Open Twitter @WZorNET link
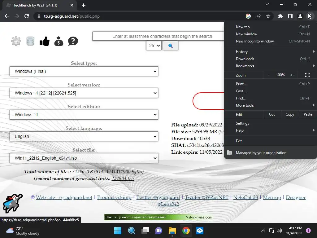Image resolution: width=317 pixels, height=238 pixels. point(206,197)
